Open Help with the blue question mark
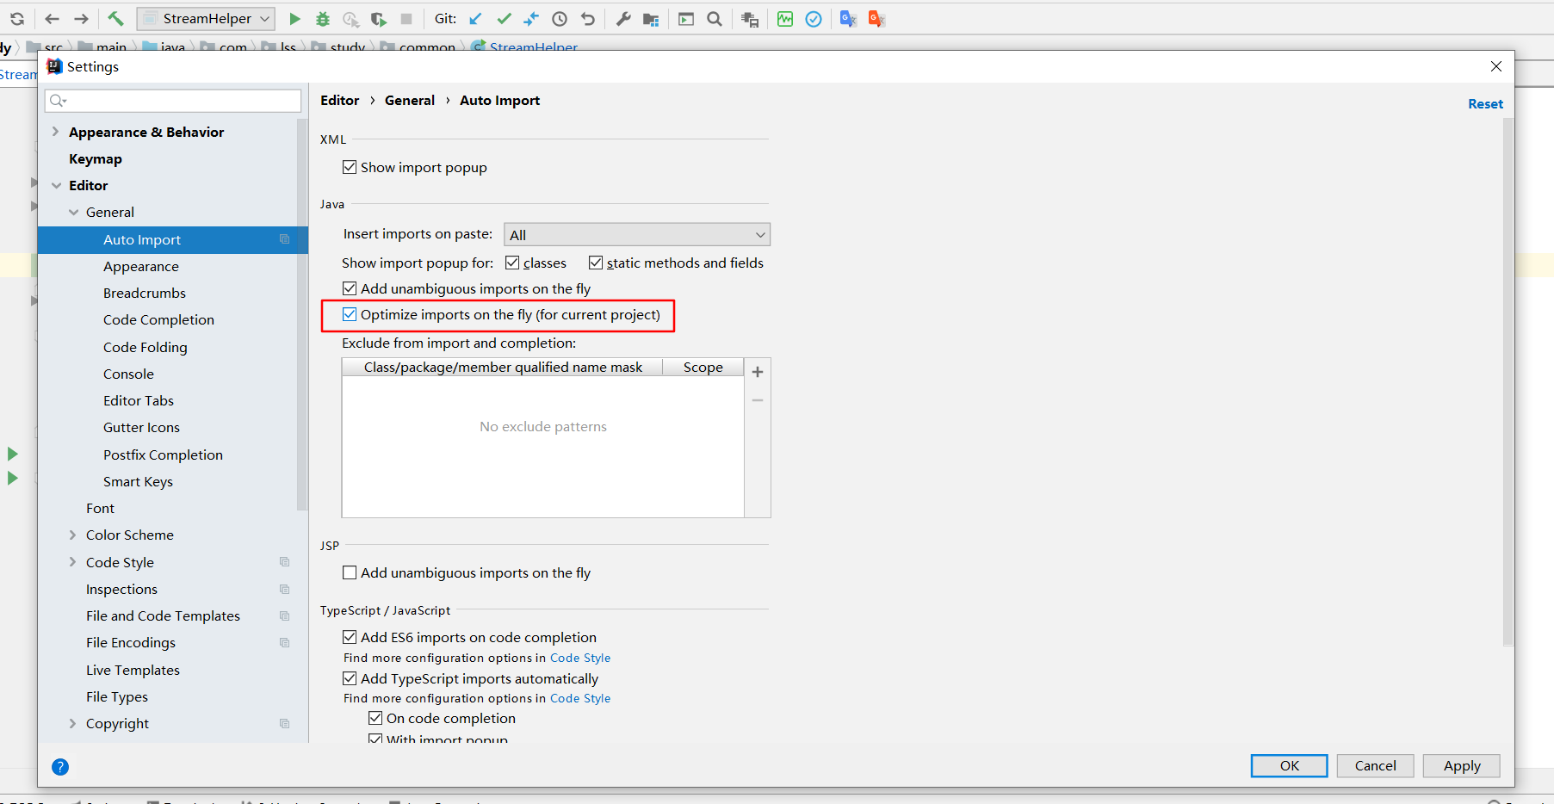Image resolution: width=1554 pixels, height=804 pixels. [60, 767]
